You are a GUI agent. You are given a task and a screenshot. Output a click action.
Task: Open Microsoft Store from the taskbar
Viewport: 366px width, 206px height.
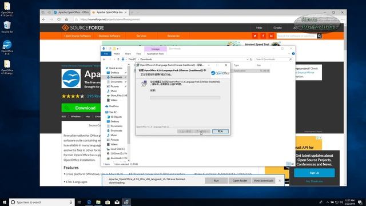108,202
